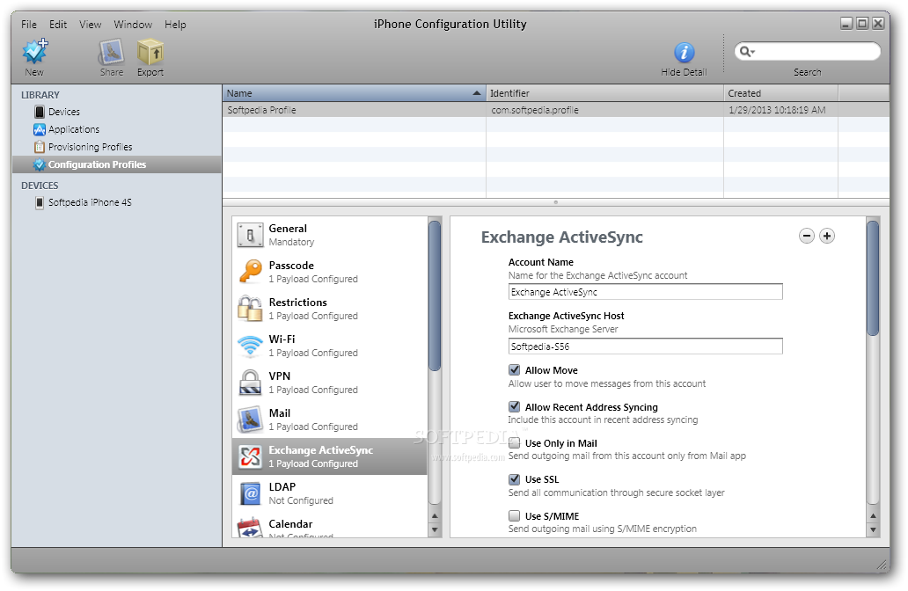Sort profiles by the Identifier column header
Image resolution: width=908 pixels, height=591 pixels.
[605, 93]
